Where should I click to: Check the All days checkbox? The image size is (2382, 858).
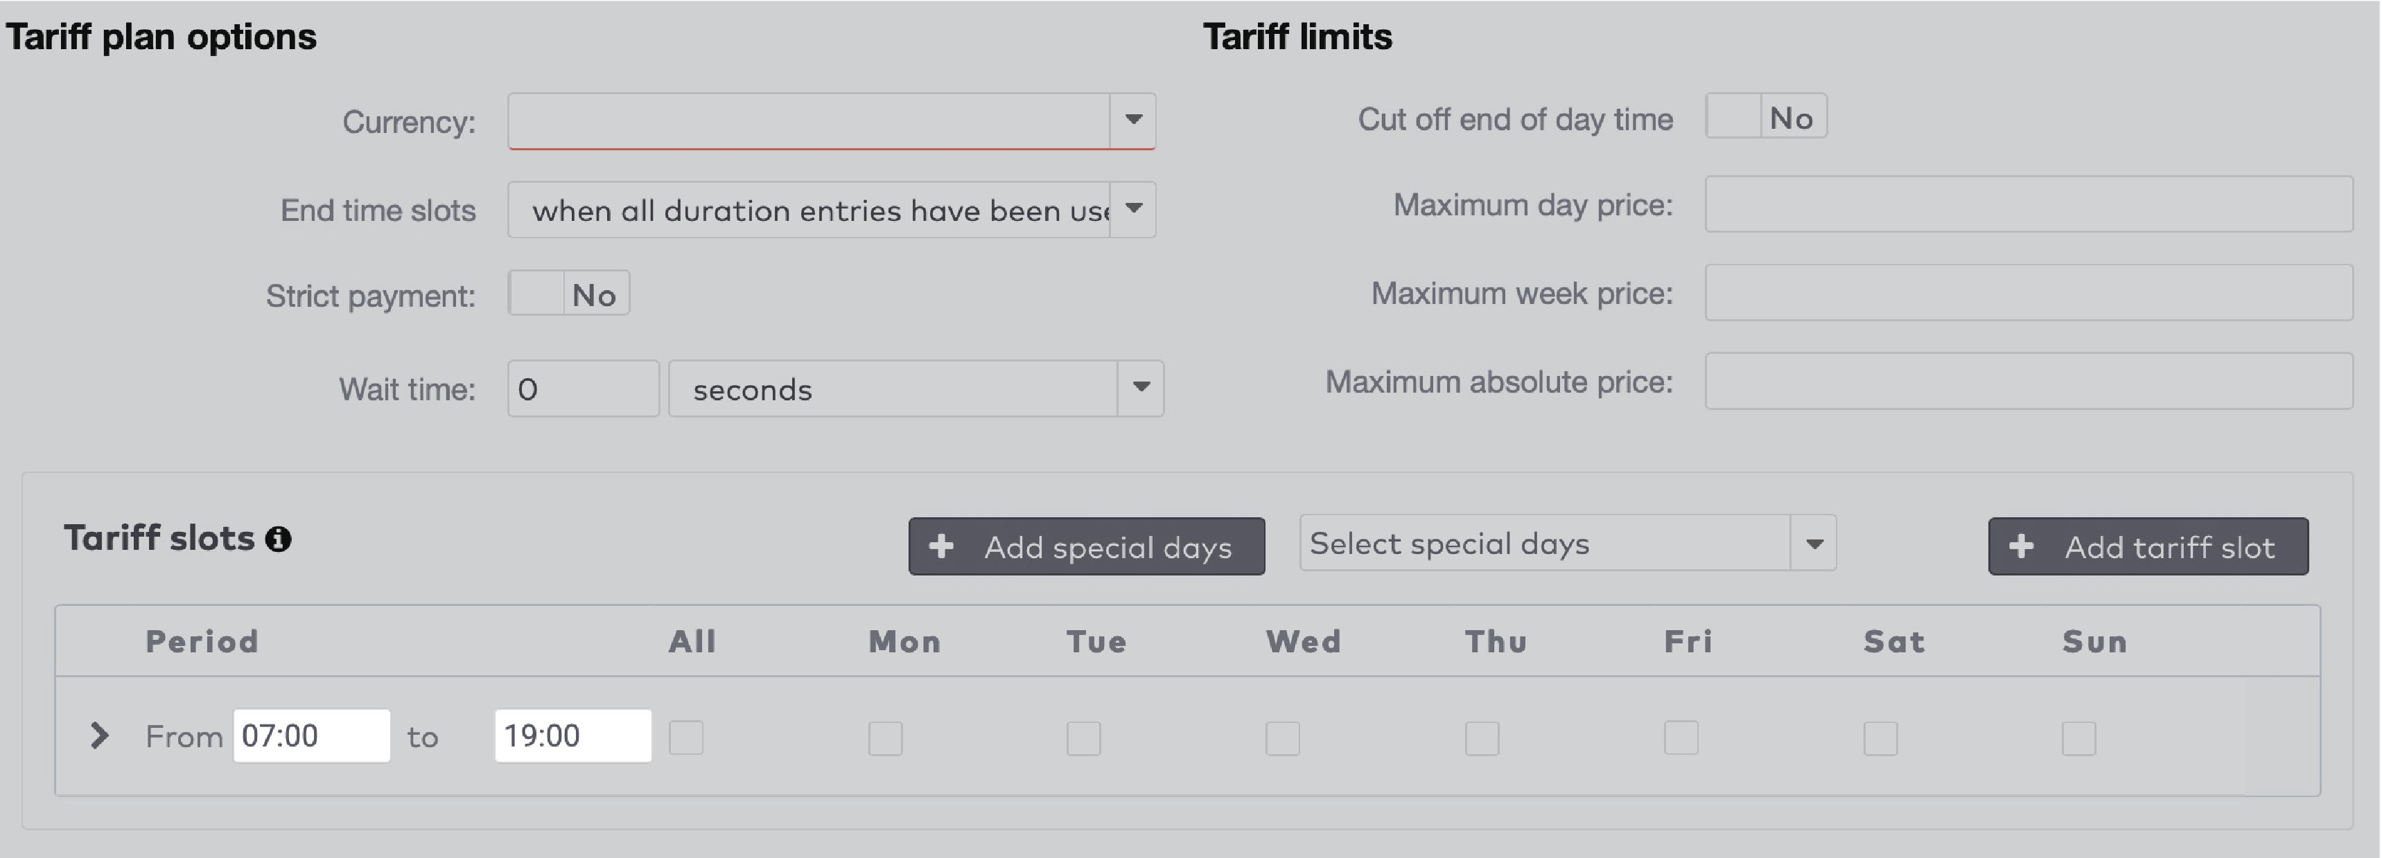tap(686, 737)
